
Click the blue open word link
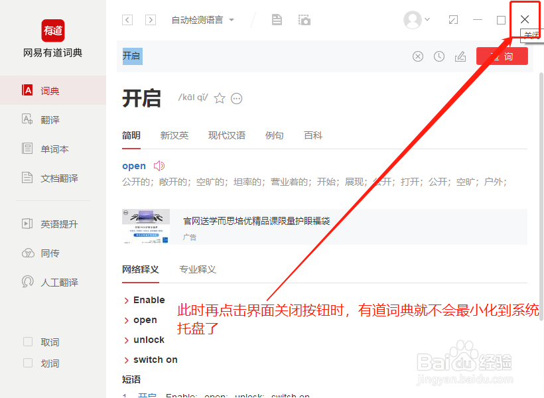pyautogui.click(x=134, y=166)
